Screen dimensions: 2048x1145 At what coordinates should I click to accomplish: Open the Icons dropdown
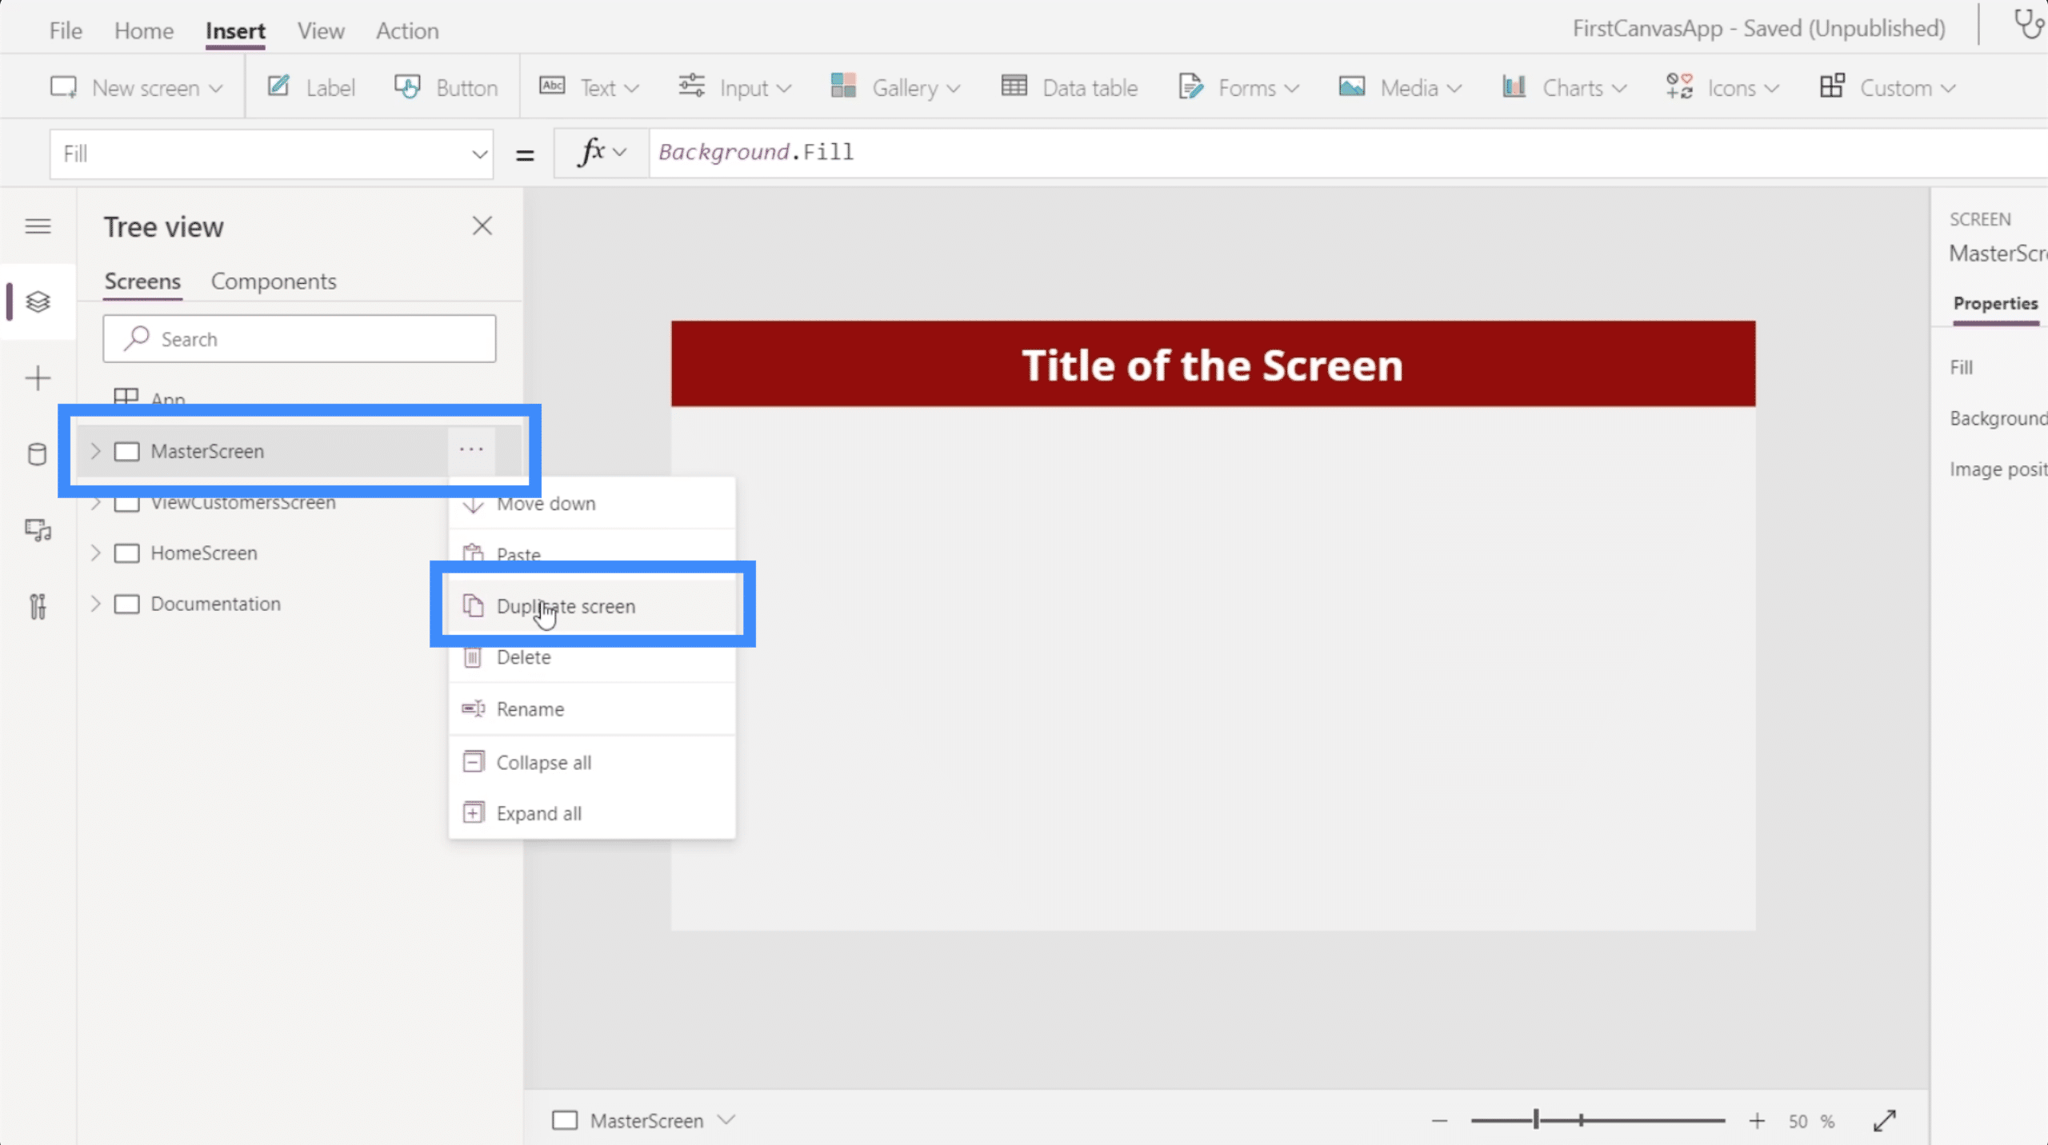pos(1722,87)
